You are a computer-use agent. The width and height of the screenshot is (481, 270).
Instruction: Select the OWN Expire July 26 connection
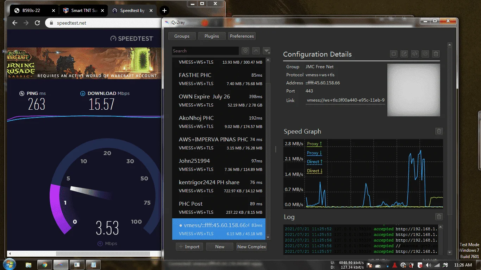[x=219, y=101]
